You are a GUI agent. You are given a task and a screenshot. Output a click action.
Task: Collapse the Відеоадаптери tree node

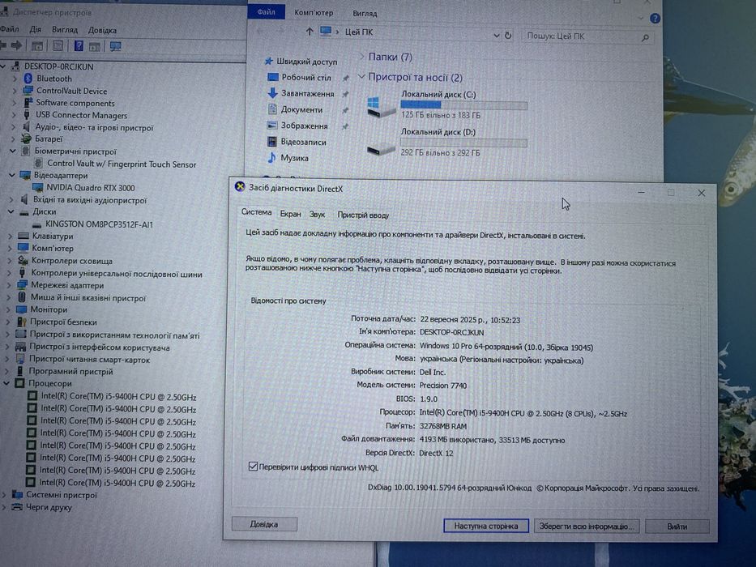[x=12, y=176]
